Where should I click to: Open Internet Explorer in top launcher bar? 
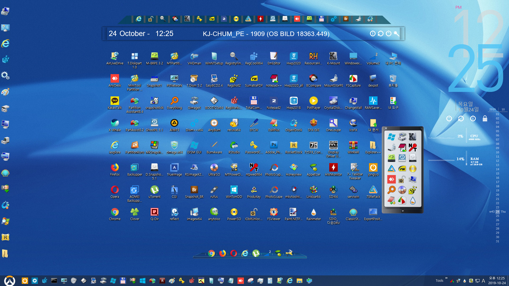click(138, 19)
